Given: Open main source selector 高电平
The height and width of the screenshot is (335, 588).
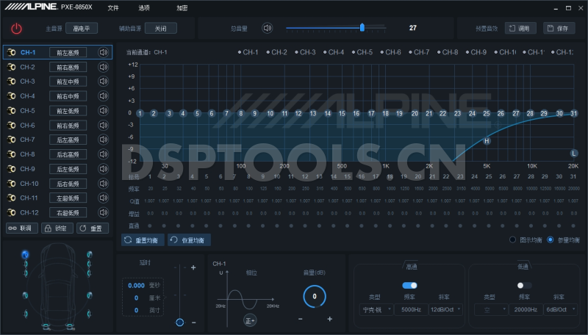Looking at the screenshot, I should coord(82,28).
